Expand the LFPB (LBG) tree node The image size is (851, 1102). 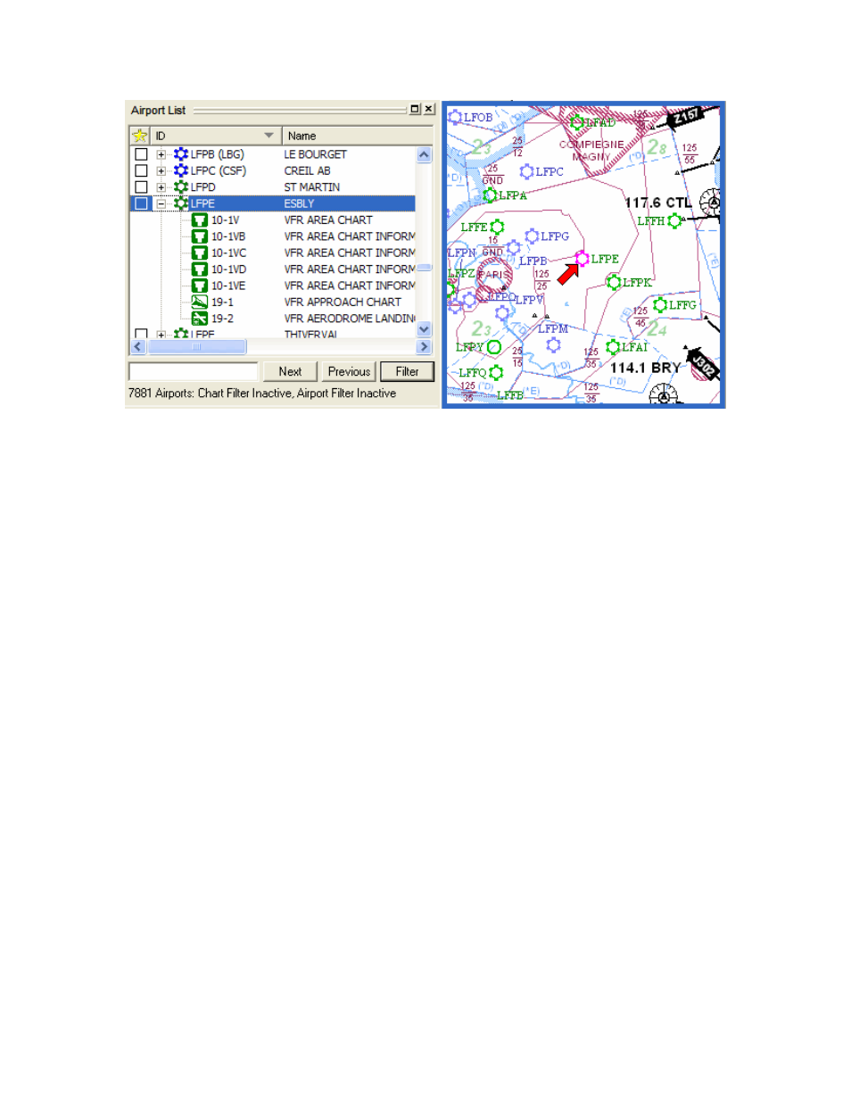tap(161, 154)
